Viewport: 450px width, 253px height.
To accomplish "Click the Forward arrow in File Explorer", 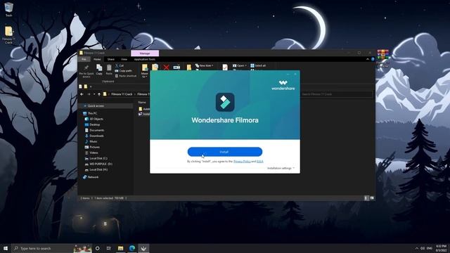I will [x=89, y=94].
